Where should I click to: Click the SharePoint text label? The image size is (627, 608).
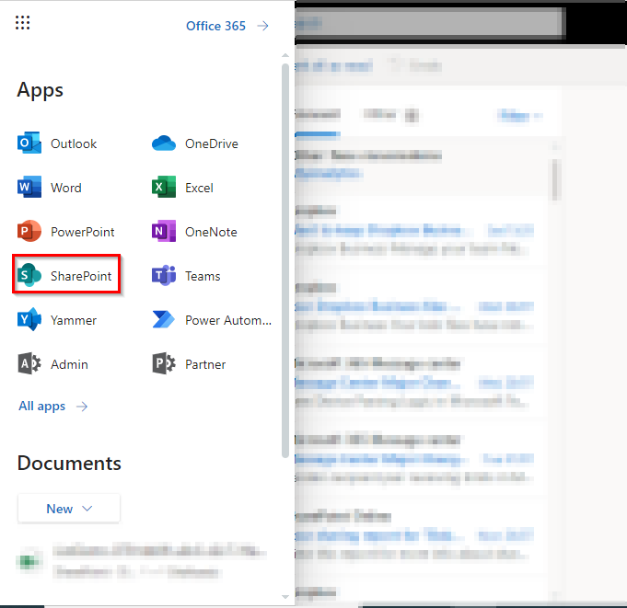[81, 276]
